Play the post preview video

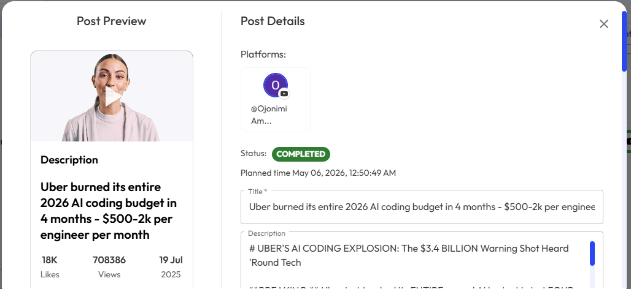click(x=113, y=97)
